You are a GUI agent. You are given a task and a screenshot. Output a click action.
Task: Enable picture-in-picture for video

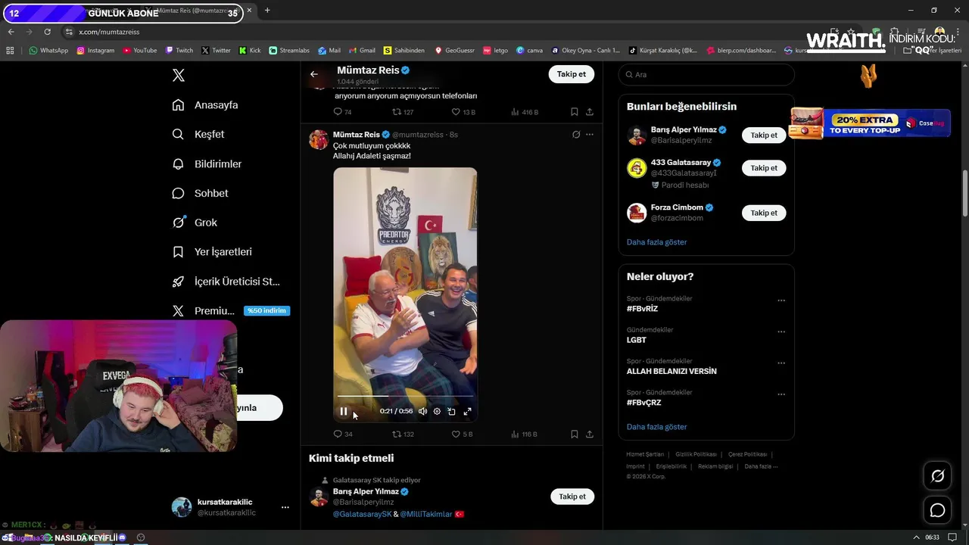point(452,411)
